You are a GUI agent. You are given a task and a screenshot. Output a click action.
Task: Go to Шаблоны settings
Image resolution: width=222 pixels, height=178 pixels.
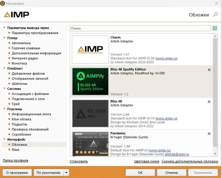click(x=20, y=84)
